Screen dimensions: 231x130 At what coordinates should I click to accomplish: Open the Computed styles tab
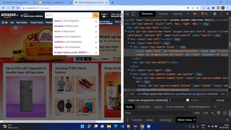pyautogui.click(x=143, y=107)
